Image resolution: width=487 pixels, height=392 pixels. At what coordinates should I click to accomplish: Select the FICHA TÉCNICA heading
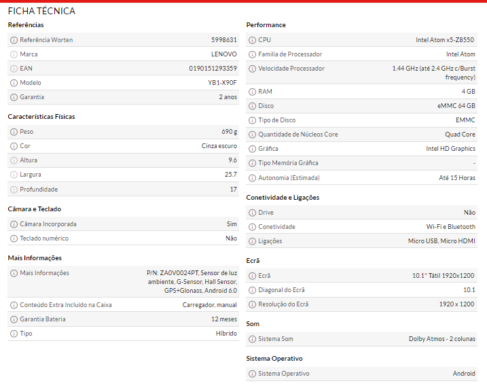point(41,12)
